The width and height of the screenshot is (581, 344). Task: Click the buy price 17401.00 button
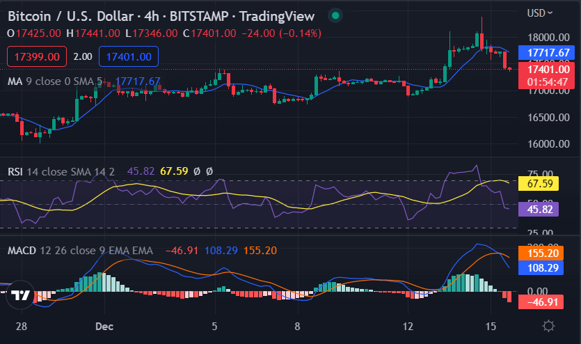pyautogui.click(x=129, y=56)
